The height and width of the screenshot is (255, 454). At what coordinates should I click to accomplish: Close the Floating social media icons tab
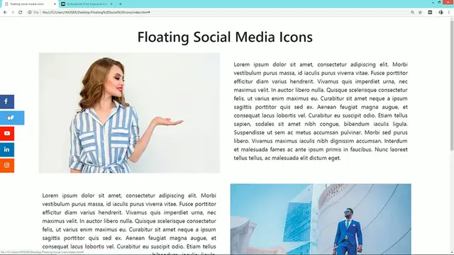pos(55,4)
